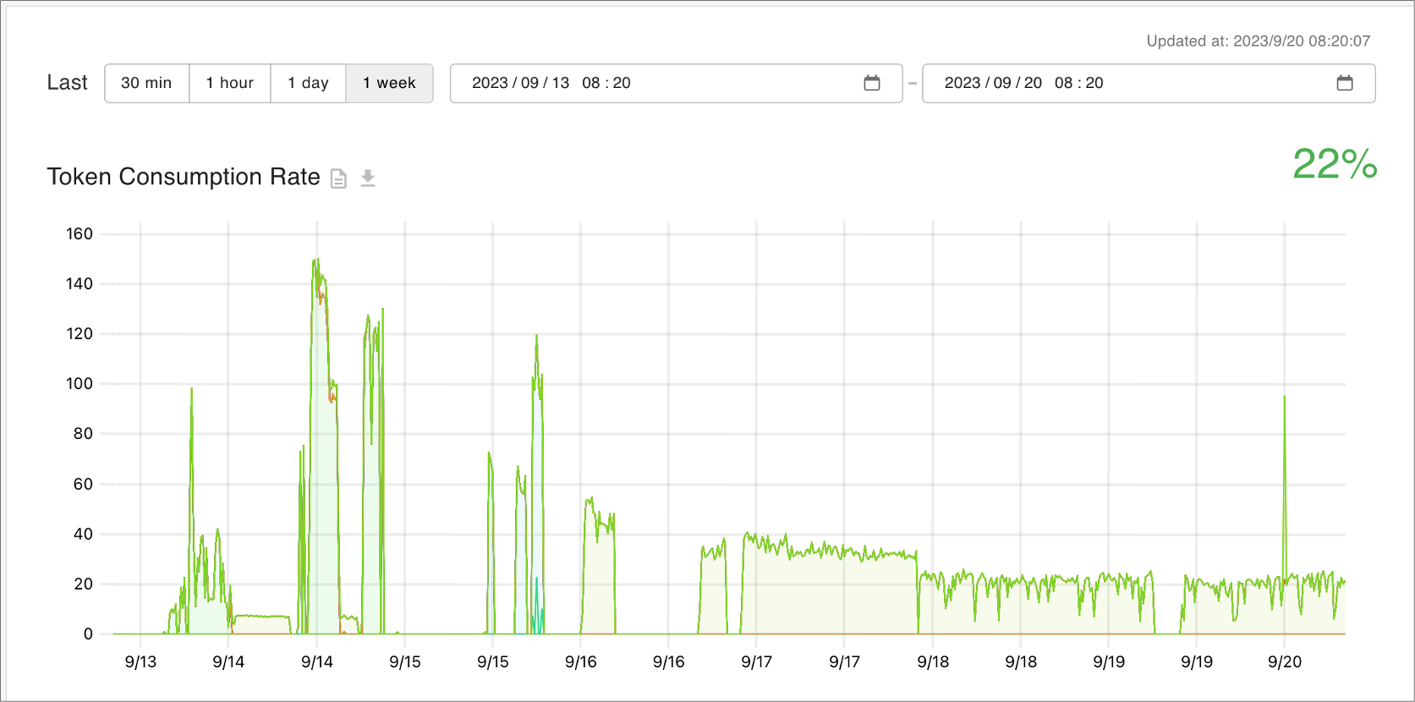Screen dimensions: 1415x702
Task: Download the Token Consumption Rate chart data
Action: pos(368,178)
